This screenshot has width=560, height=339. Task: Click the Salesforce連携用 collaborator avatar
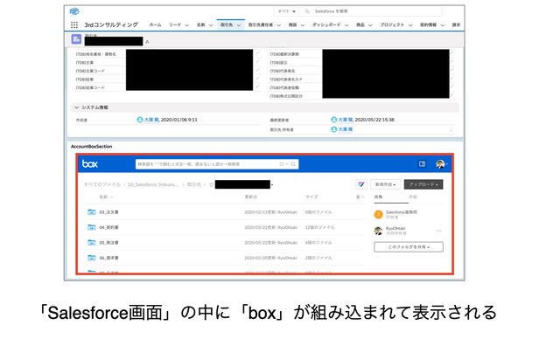click(378, 215)
